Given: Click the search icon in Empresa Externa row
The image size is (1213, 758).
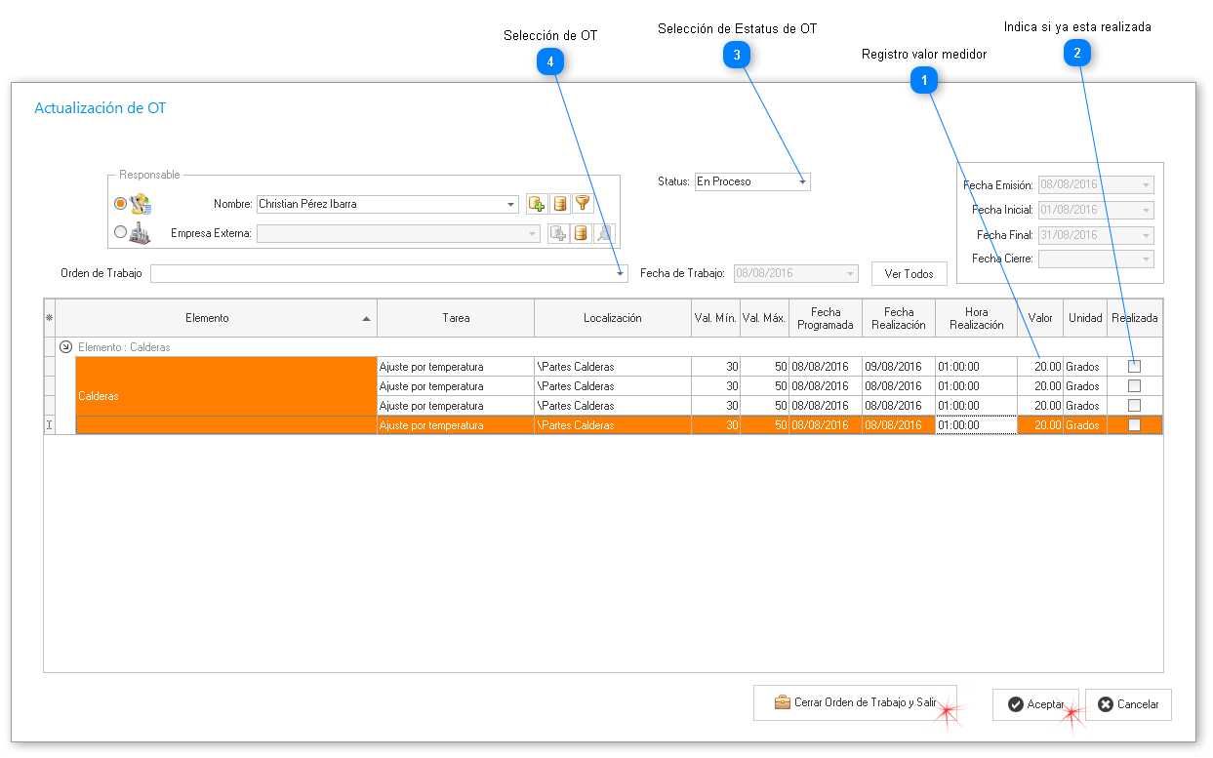Looking at the screenshot, I should coord(604,233).
